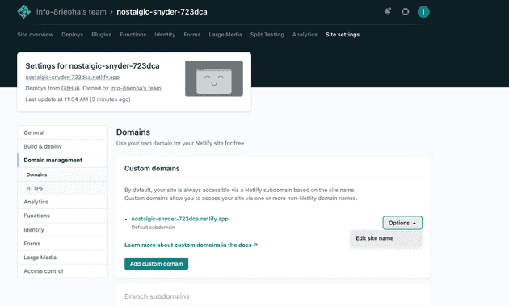Open nostalgic-snyder-723dca.netlify.app link in settings card

(73, 77)
